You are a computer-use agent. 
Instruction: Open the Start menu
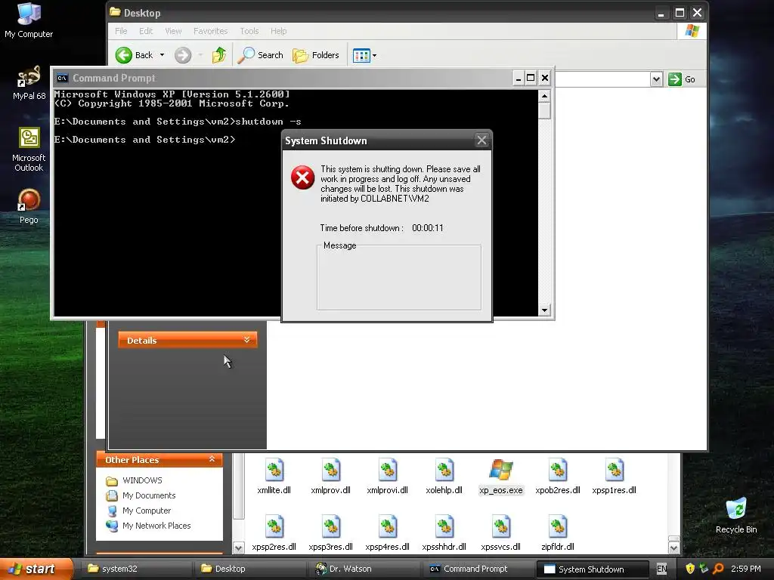36,569
